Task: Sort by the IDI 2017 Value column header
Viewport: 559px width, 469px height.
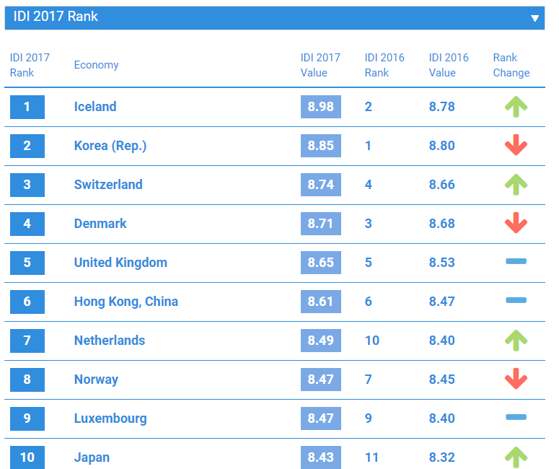Action: [320, 65]
